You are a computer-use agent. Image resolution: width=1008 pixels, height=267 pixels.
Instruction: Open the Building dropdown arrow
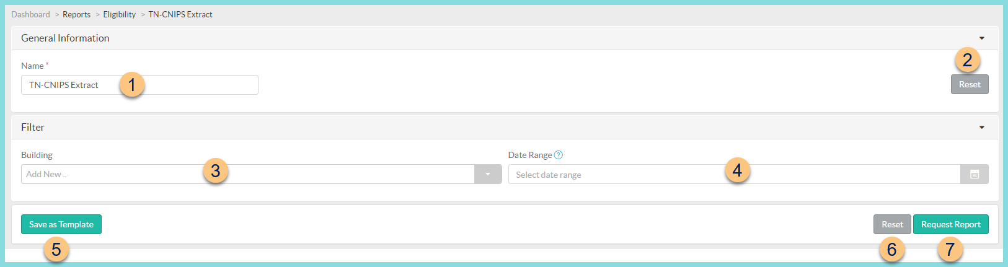tap(488, 174)
